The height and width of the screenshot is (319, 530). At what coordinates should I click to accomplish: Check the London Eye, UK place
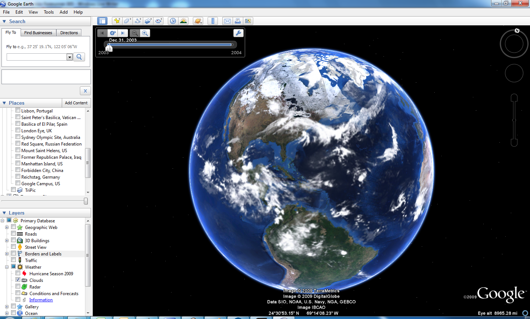click(x=18, y=130)
